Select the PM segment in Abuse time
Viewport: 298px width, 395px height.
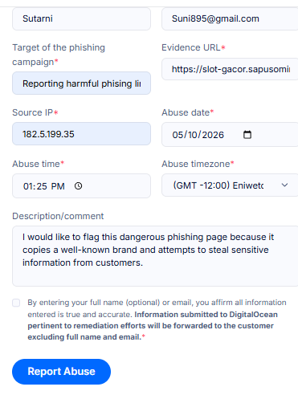click(58, 186)
